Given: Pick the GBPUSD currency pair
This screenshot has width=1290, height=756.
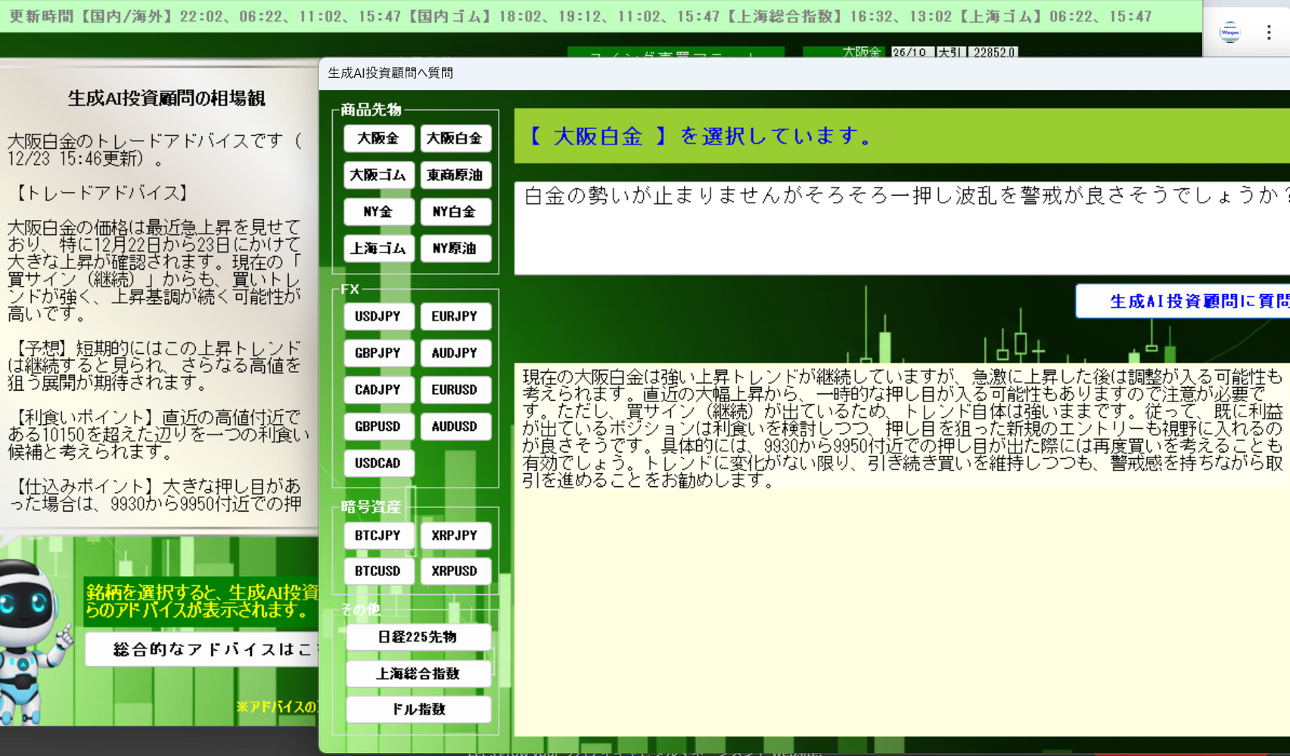Looking at the screenshot, I should point(378,426).
